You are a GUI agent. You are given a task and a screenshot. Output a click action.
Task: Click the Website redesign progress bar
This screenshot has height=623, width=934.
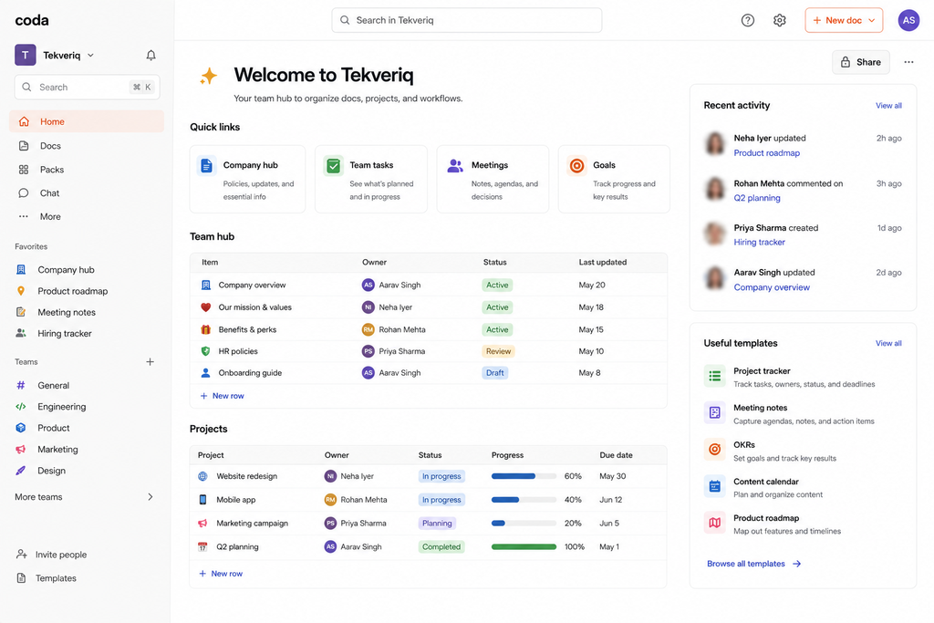pos(524,476)
